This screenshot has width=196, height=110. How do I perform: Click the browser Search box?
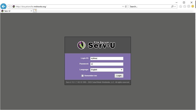[x=149, y=6]
